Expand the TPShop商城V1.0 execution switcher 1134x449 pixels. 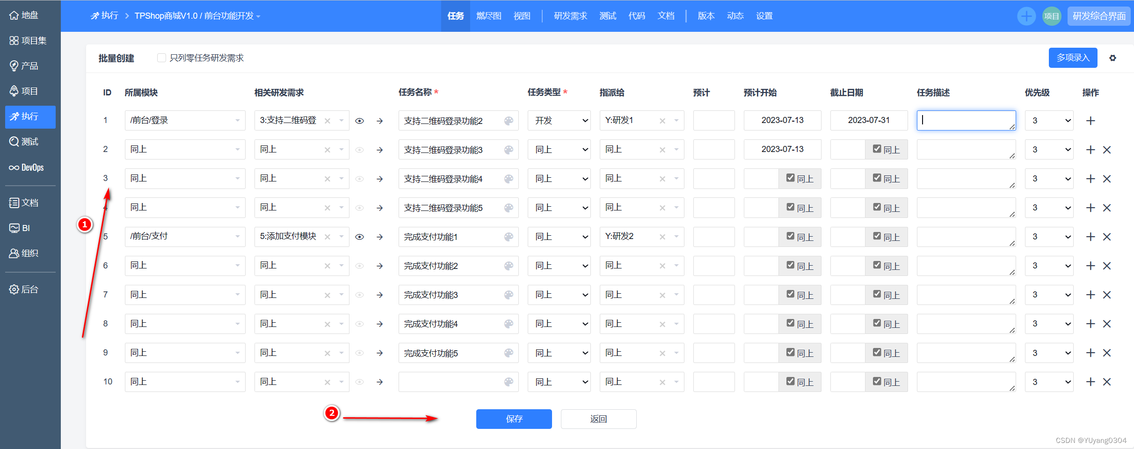[x=197, y=16]
